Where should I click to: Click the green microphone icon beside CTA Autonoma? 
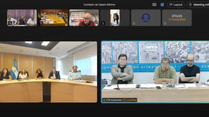click(104, 100)
